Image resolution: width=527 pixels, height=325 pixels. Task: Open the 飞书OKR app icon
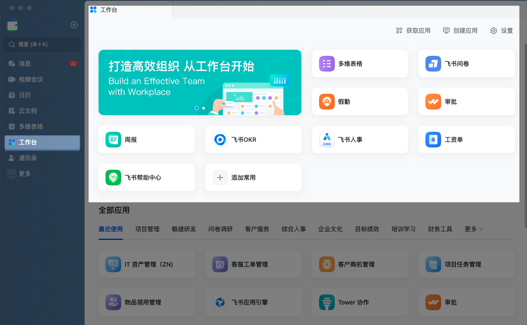[220, 140]
